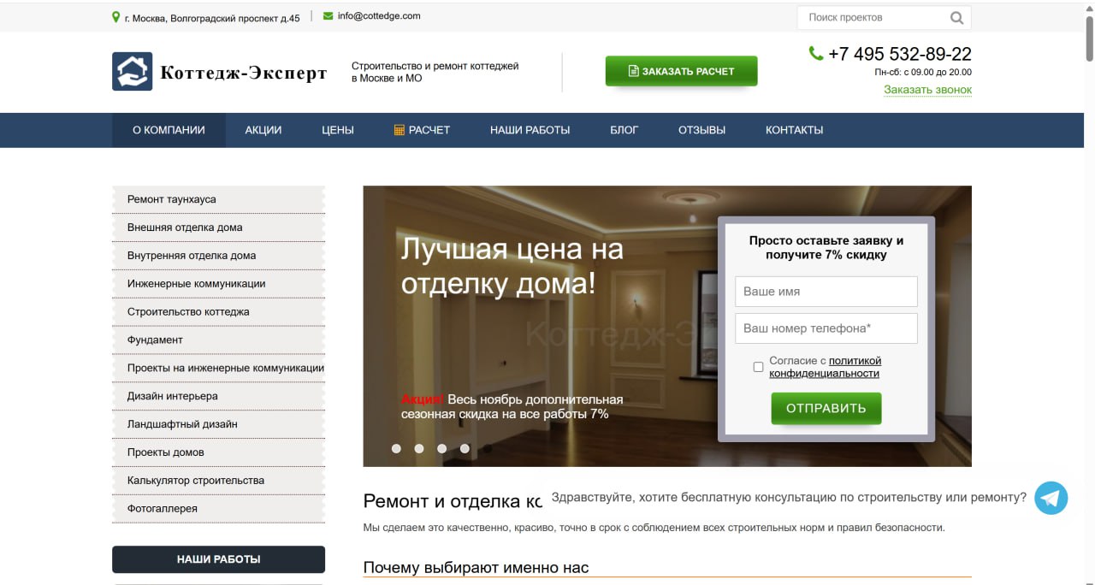Click the green envelope email icon
The width and height of the screenshot is (1095, 585).
point(328,15)
